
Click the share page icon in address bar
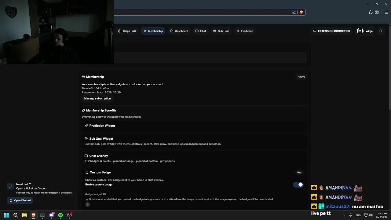point(294,12)
